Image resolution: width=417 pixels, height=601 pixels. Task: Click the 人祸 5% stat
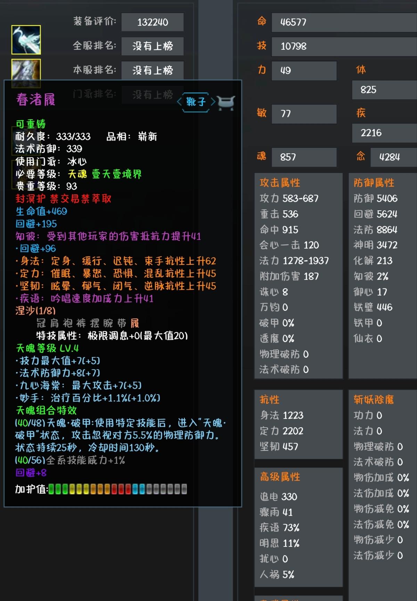click(x=277, y=575)
